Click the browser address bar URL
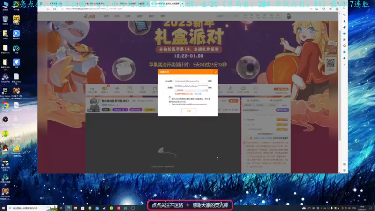The width and height of the screenshot is (375, 211). click(94, 9)
